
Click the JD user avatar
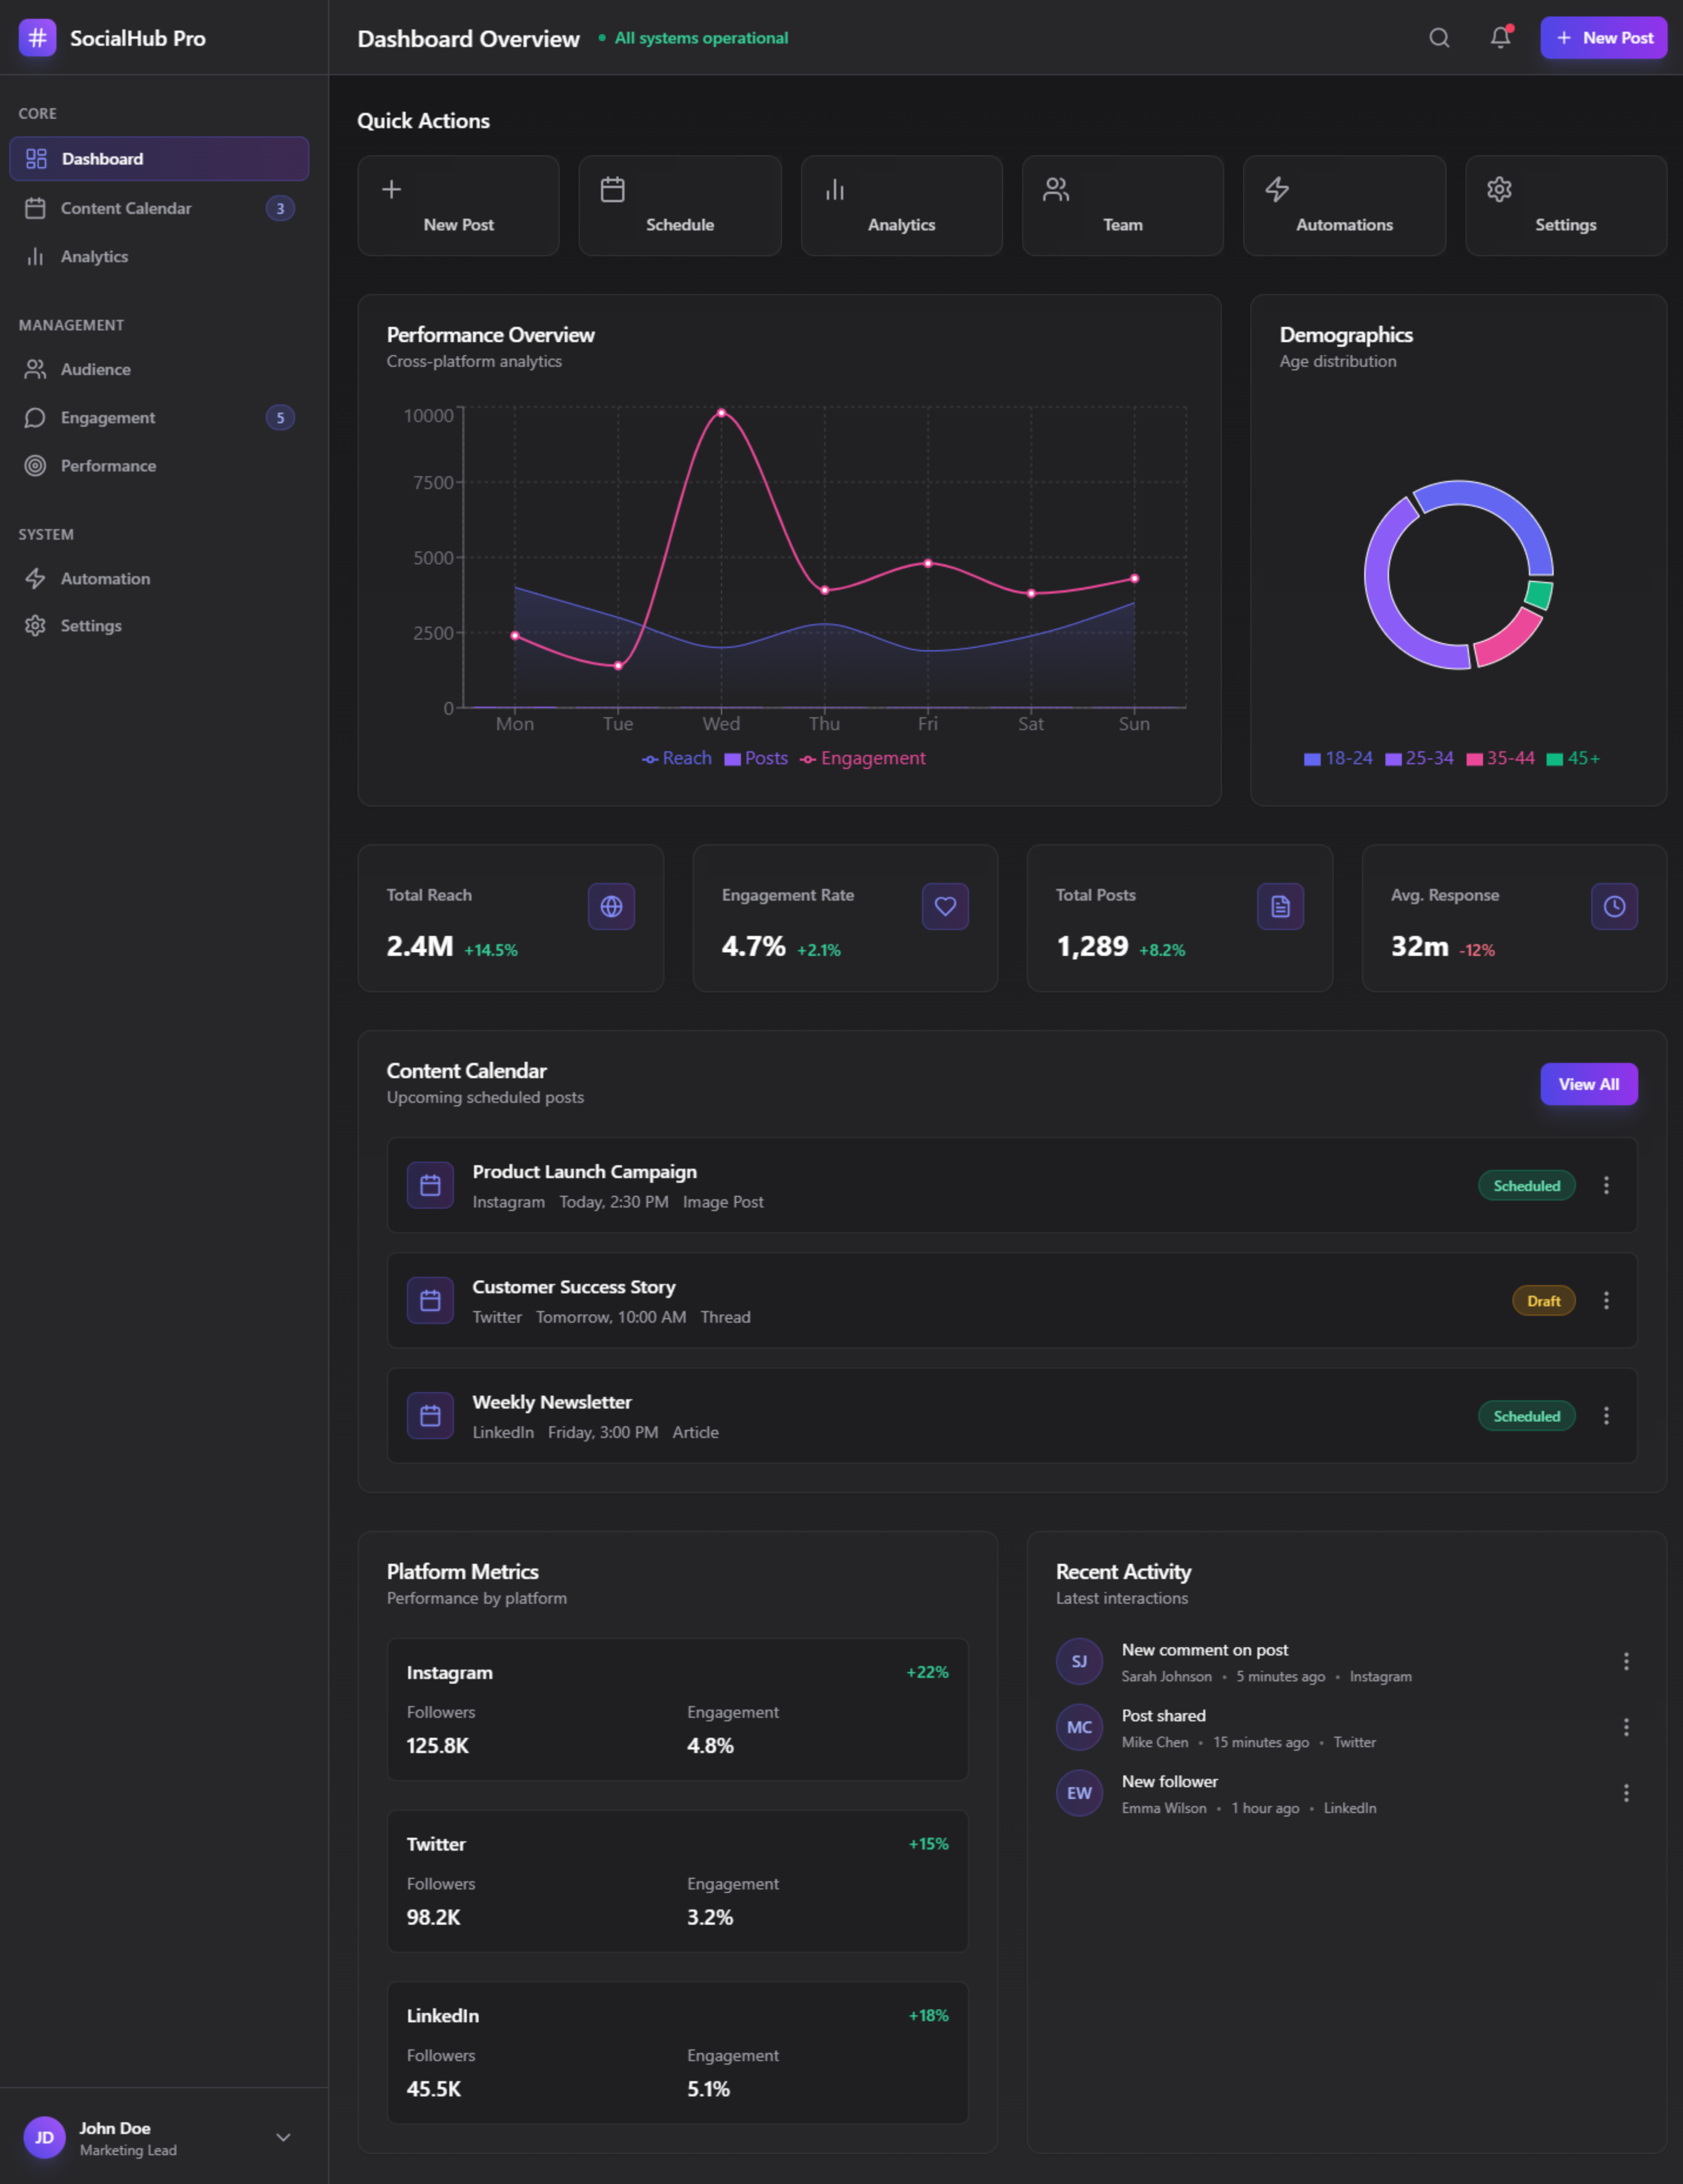pos(44,2137)
